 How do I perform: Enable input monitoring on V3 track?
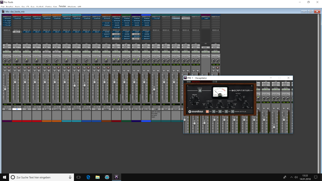[35, 68]
